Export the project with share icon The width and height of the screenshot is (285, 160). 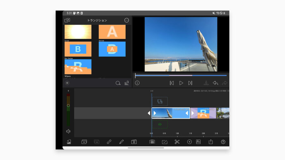[211, 142]
